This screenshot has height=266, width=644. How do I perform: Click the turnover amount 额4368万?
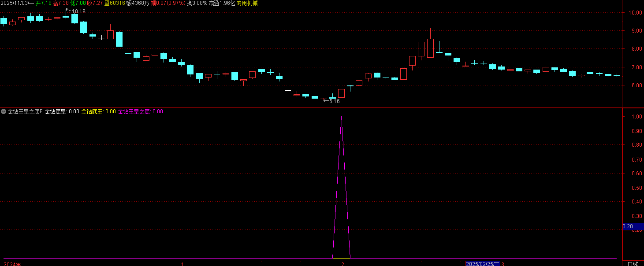138,3
